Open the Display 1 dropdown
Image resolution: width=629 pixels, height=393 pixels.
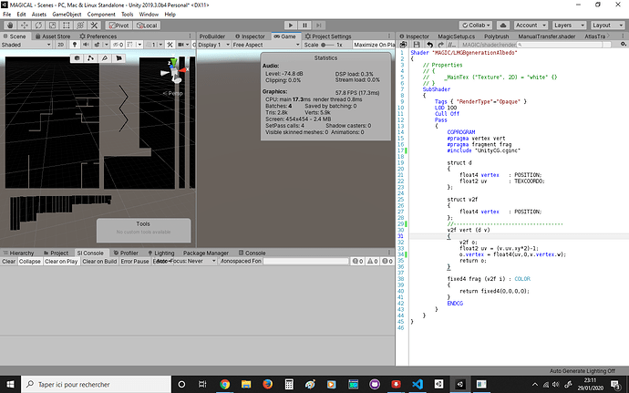click(213, 45)
